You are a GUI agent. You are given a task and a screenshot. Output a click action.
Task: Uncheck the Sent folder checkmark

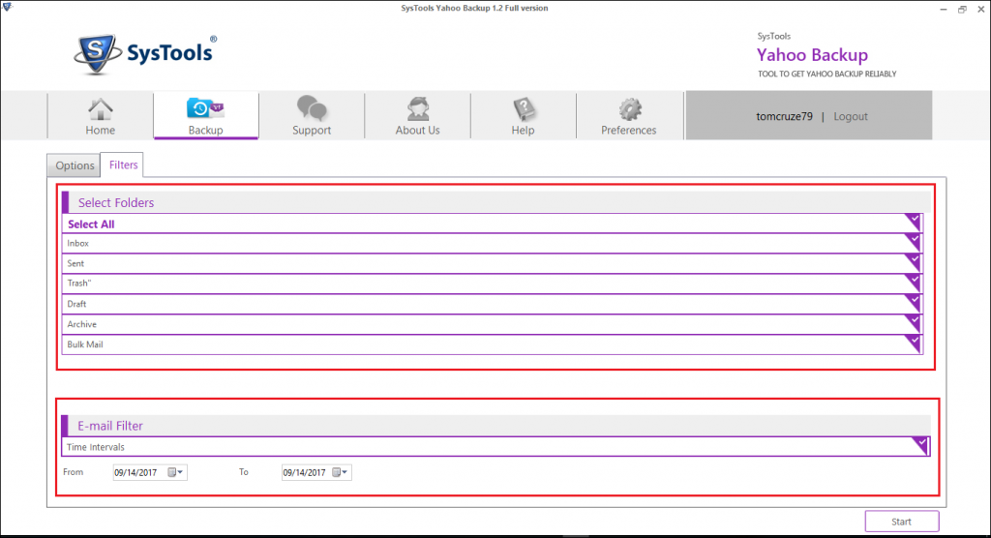[x=913, y=262]
